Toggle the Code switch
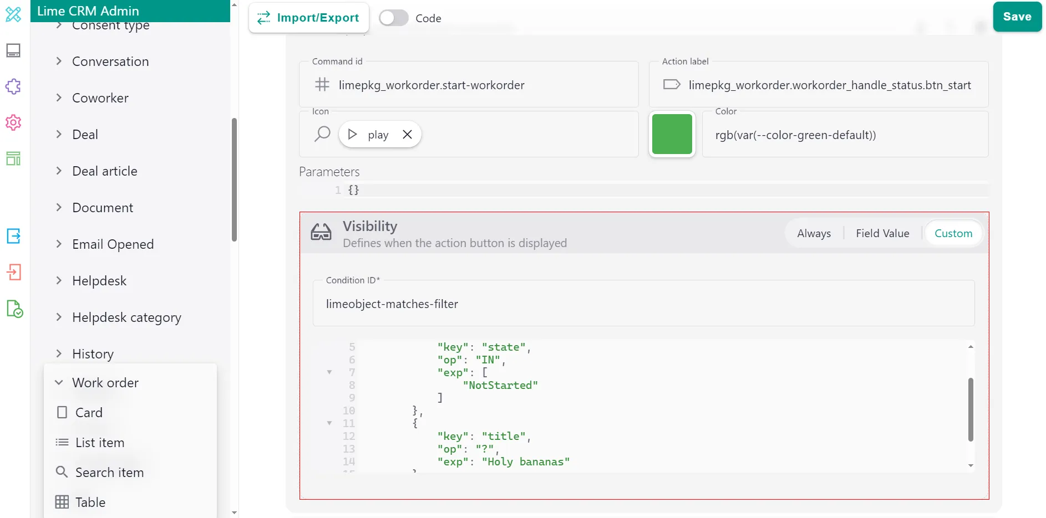1046x518 pixels. coord(394,18)
